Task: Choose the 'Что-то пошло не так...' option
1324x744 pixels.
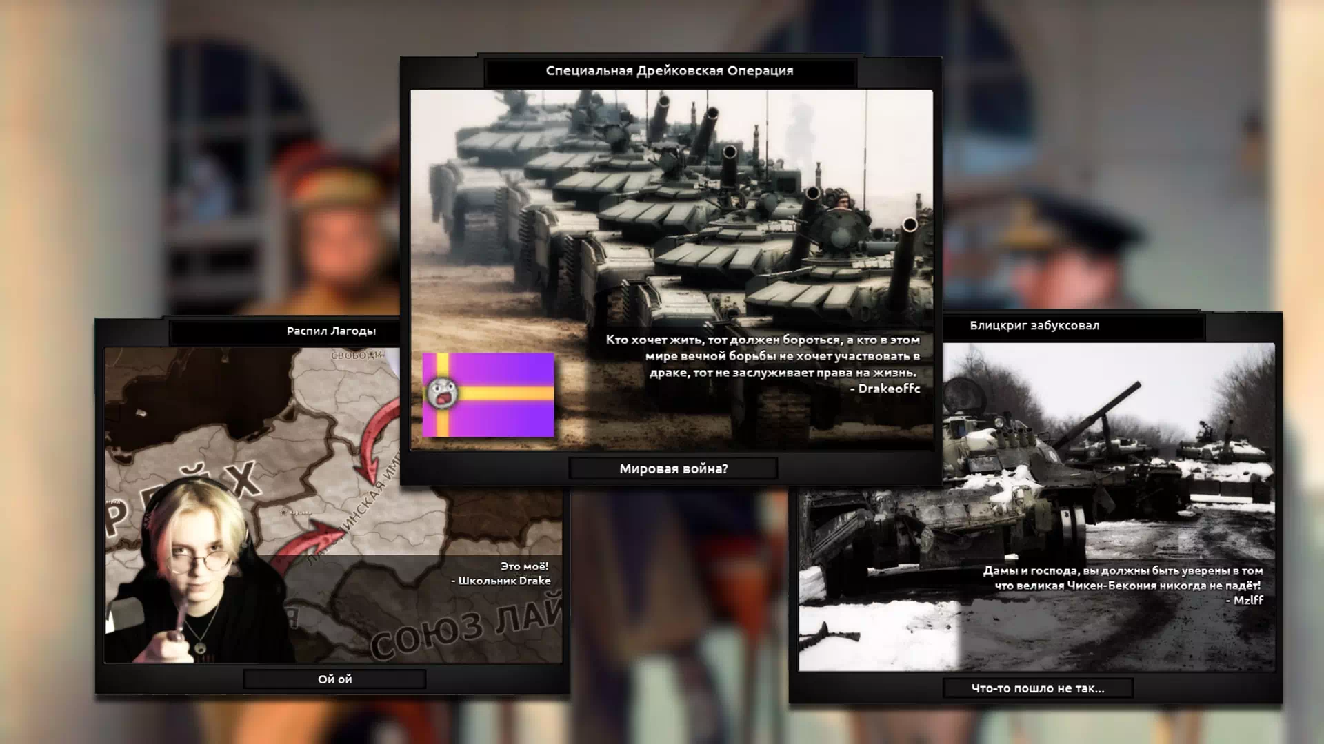Action: tap(1037, 688)
